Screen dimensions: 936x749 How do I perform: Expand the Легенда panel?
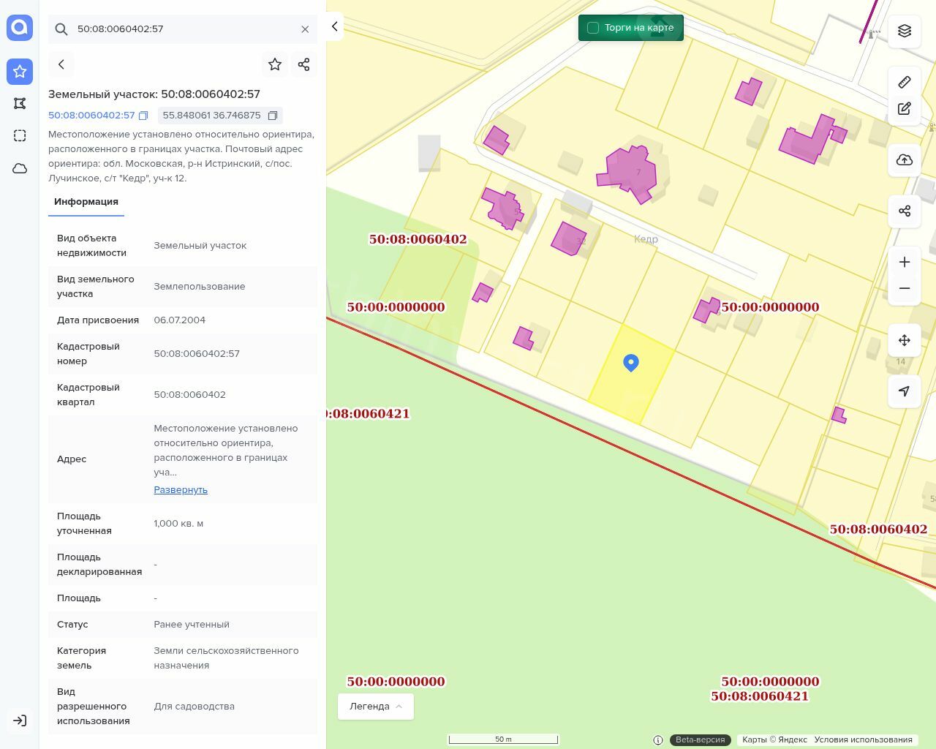pyautogui.click(x=376, y=707)
